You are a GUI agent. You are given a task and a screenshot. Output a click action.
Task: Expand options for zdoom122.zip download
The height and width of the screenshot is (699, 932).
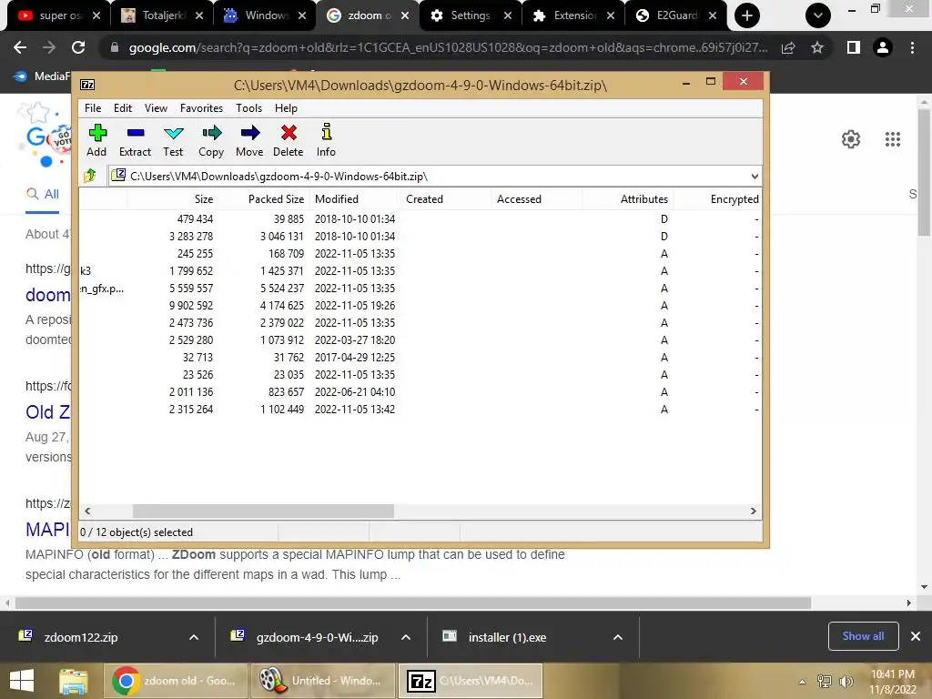click(194, 637)
